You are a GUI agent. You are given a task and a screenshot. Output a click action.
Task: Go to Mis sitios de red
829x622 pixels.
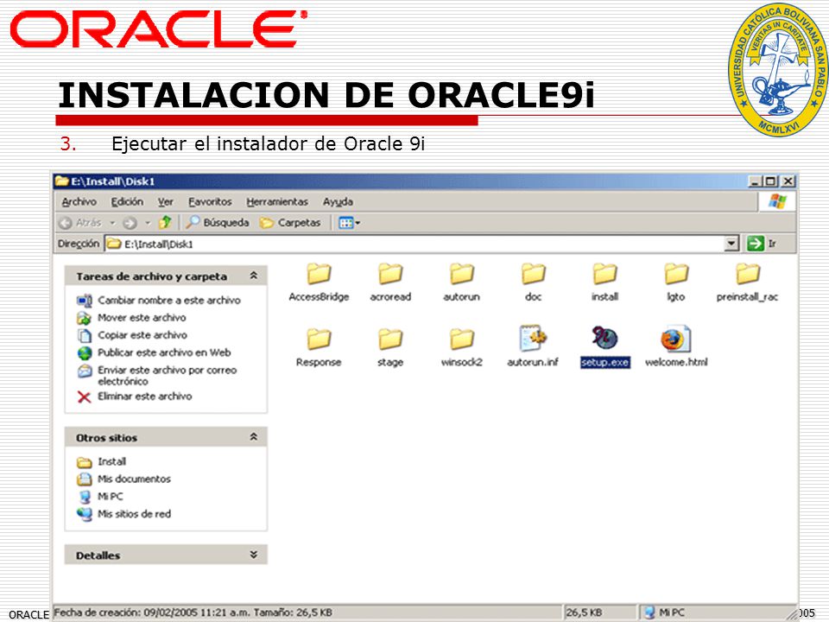[135, 513]
